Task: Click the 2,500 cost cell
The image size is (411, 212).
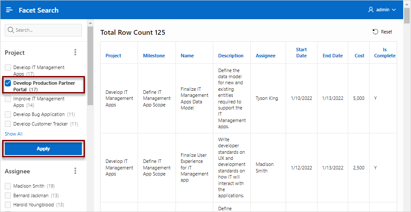Action: 359,168
